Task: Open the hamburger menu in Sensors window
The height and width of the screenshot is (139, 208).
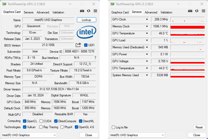Action: 204,11
